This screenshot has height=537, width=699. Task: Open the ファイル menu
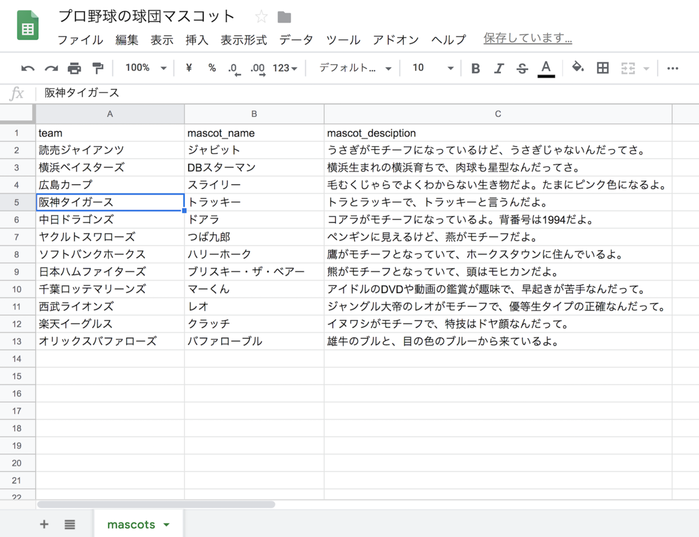80,40
